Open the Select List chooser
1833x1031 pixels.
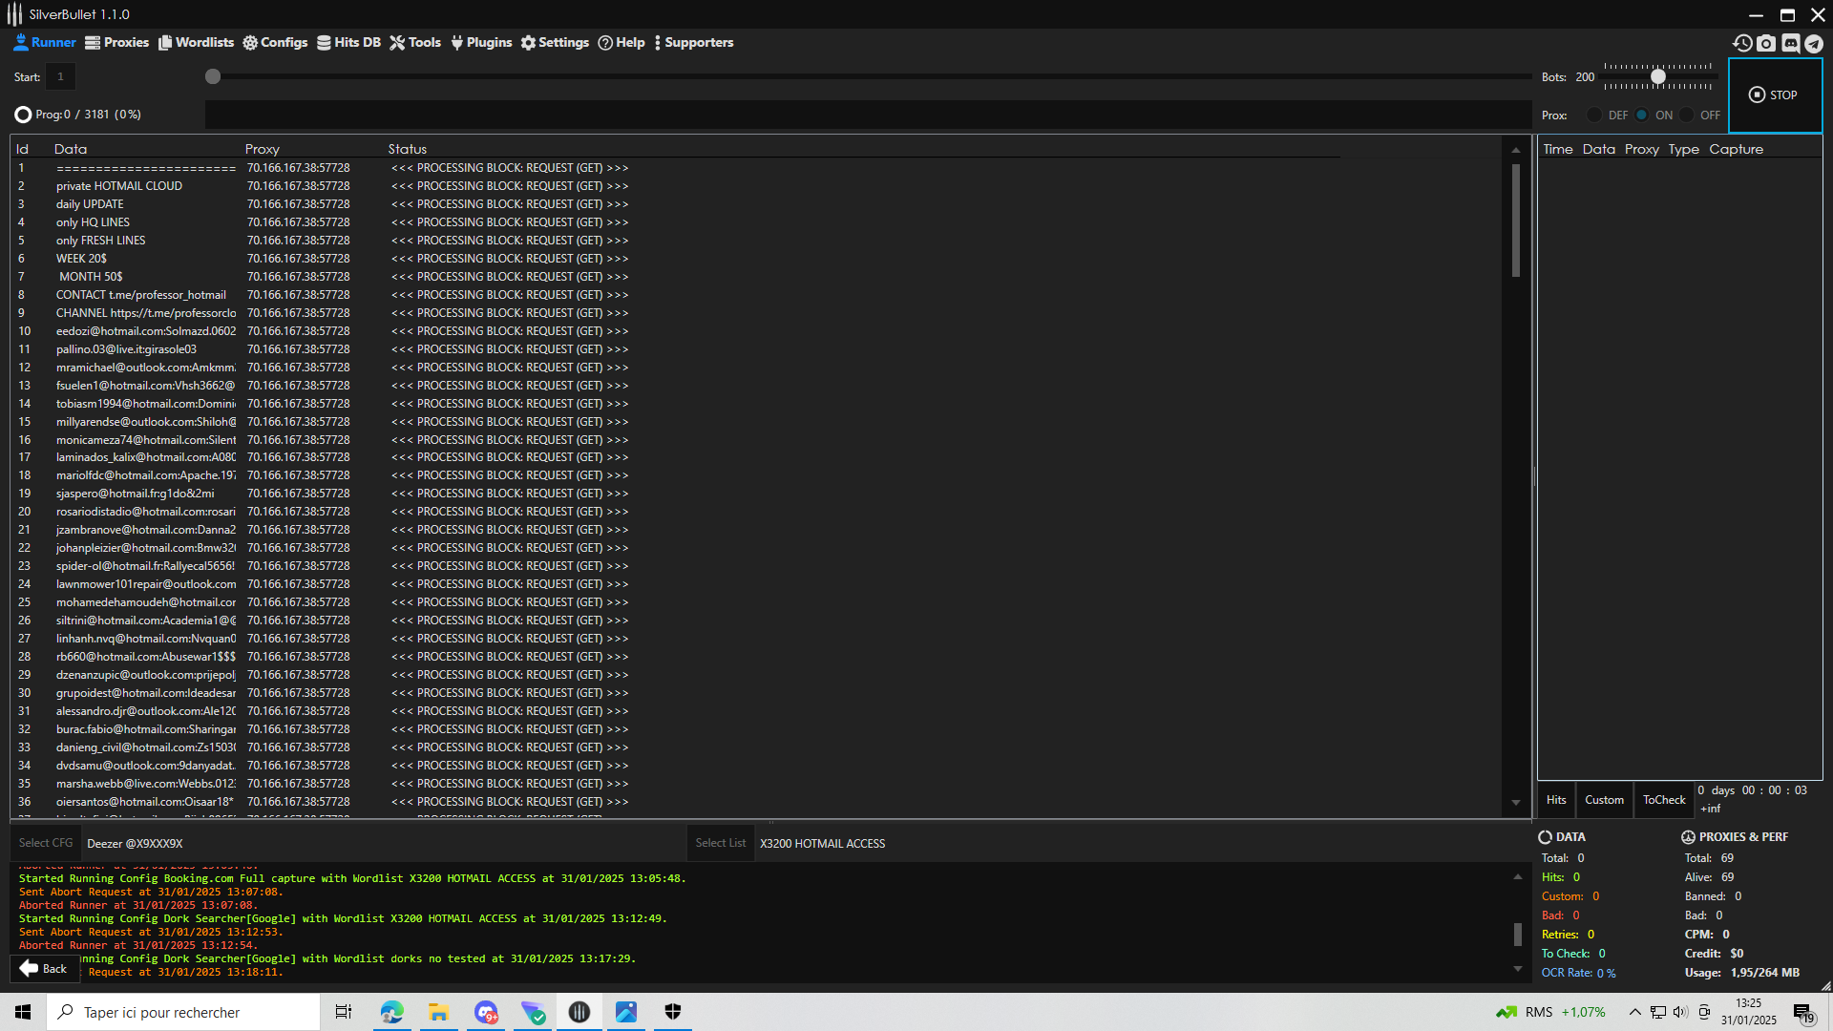720,843
